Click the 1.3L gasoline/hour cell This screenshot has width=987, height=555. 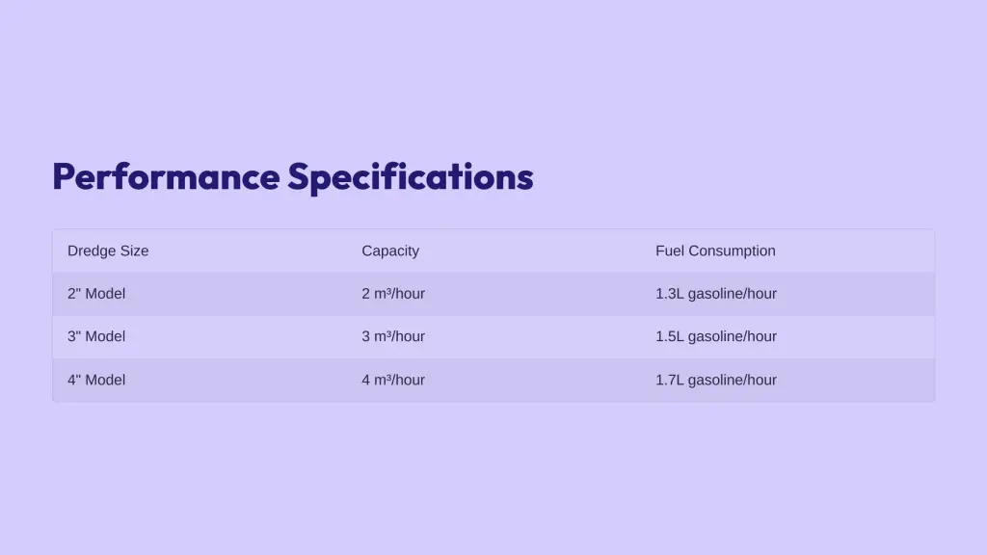pos(716,294)
